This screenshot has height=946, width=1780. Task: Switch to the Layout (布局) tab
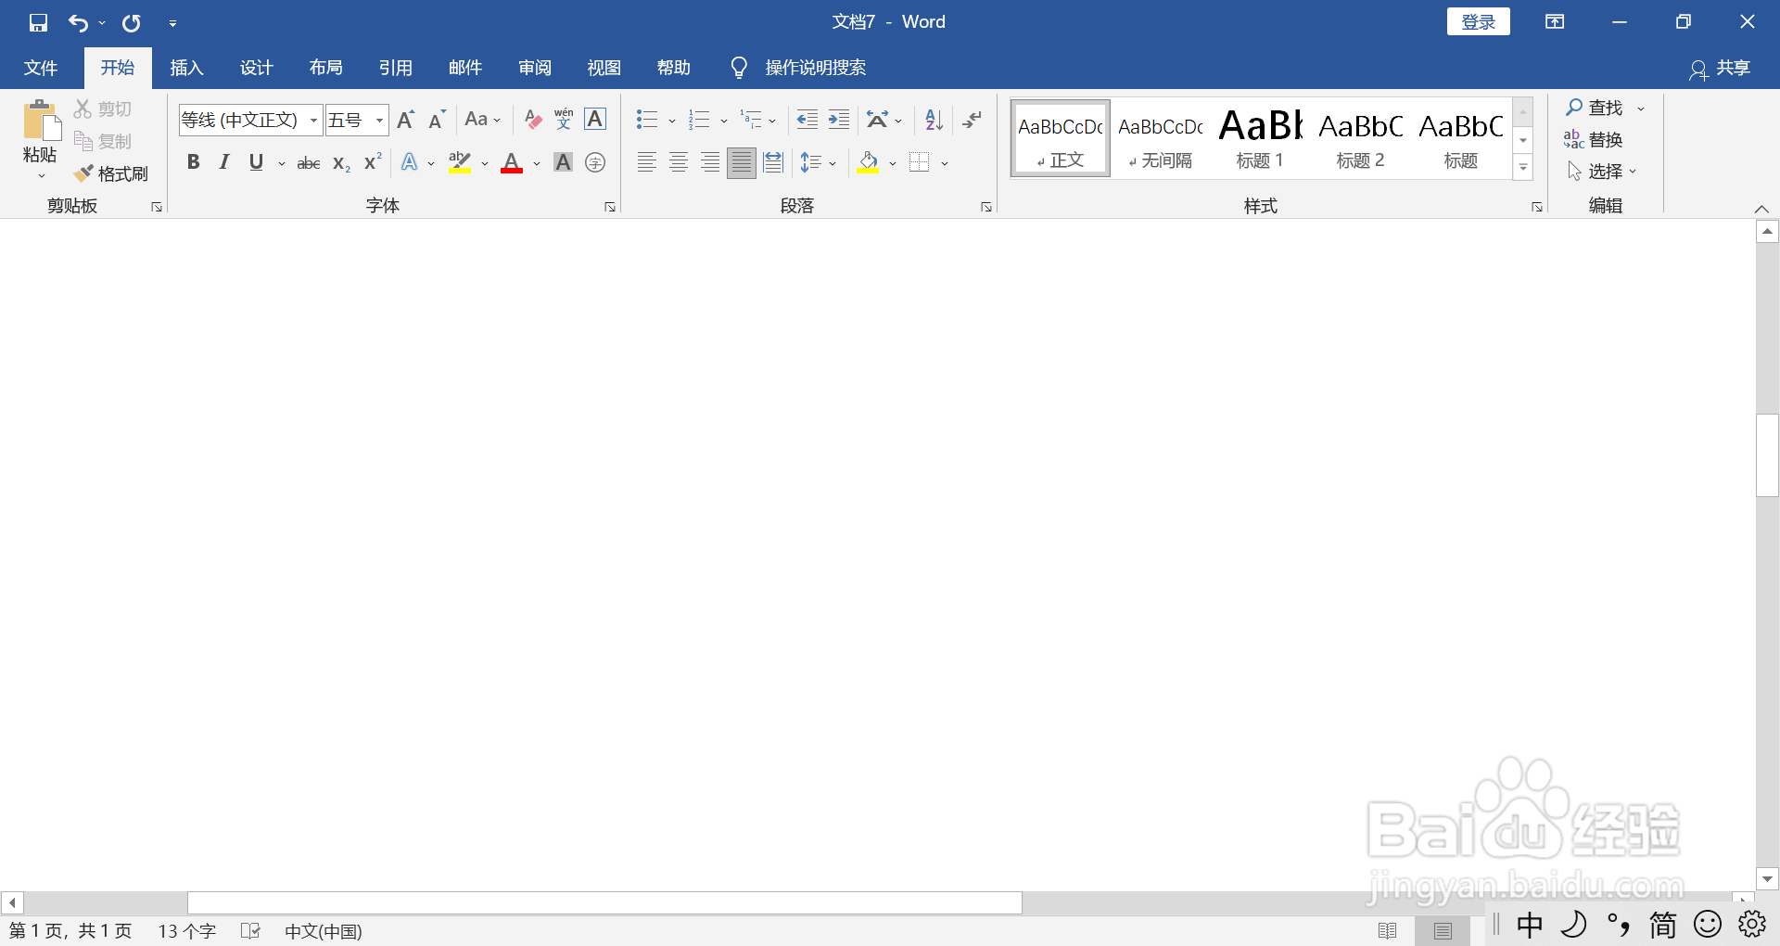(325, 68)
